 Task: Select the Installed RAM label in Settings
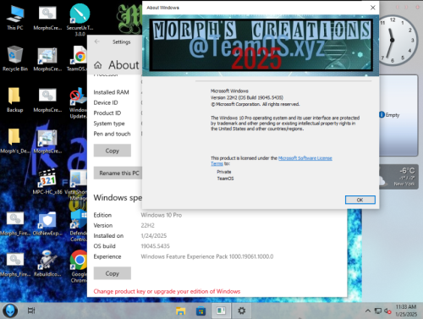coord(111,92)
